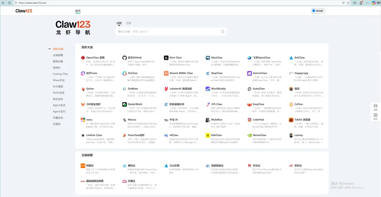Click the 扣子Coze purple icon
The height and width of the screenshot is (197, 381).
83,73
